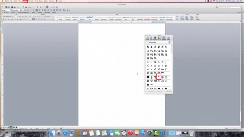Insert the infinity symbol
Screen dimensions: 244x137
pyautogui.click(x=162, y=69)
